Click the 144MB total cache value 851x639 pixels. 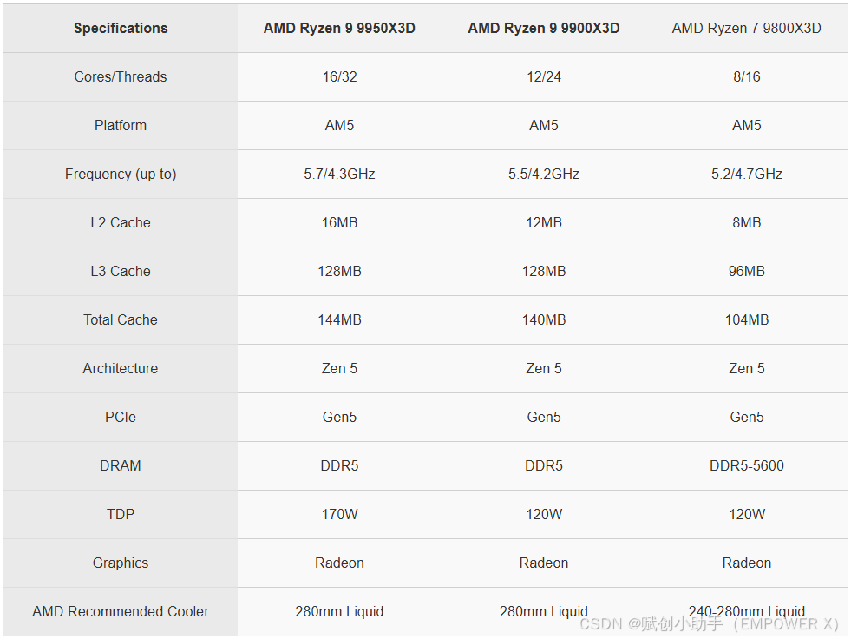tap(340, 320)
